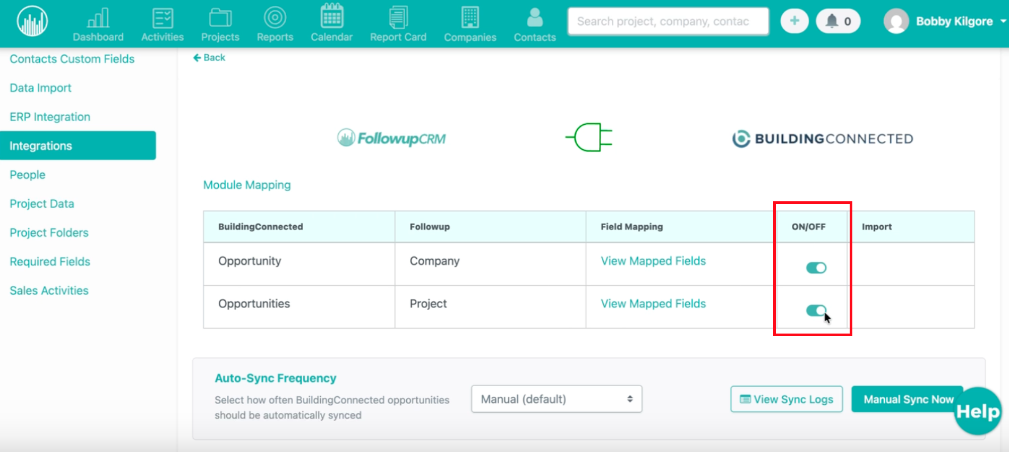The width and height of the screenshot is (1009, 452).
Task: Expand the Bobby Kilgore user menu arrow
Action: 1003,21
